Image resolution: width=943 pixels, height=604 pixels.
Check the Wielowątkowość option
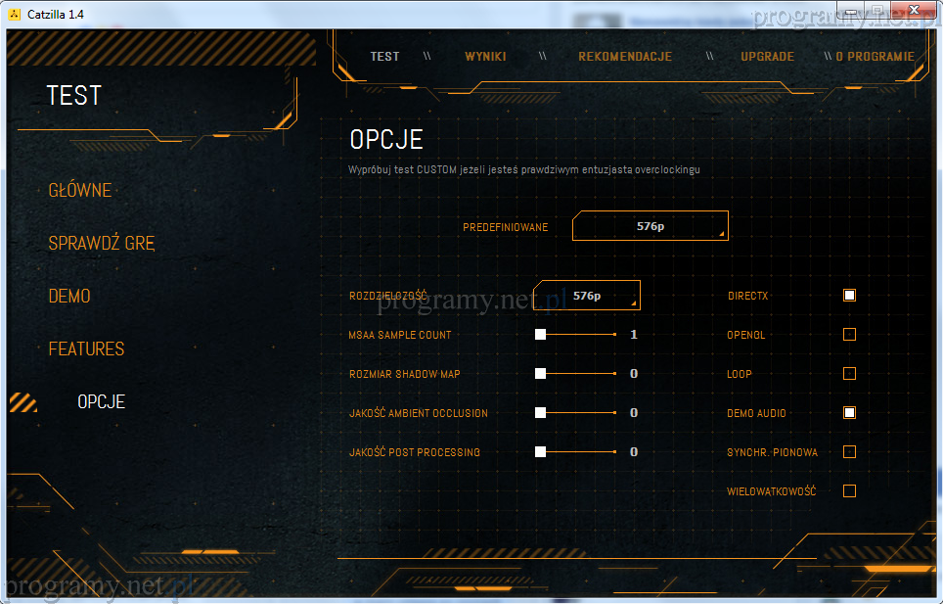[x=849, y=490]
